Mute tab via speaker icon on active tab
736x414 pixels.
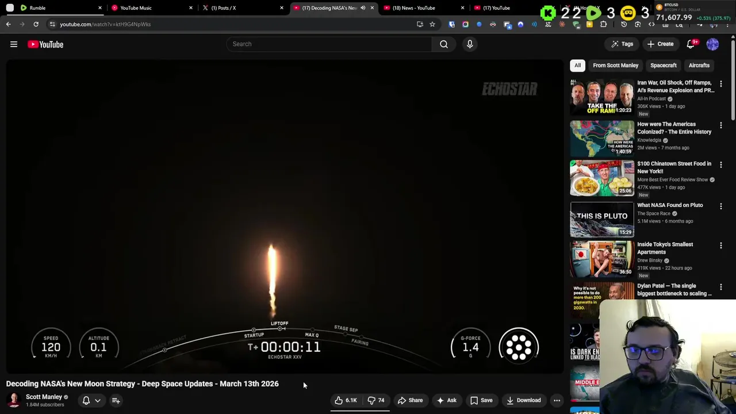click(363, 7)
